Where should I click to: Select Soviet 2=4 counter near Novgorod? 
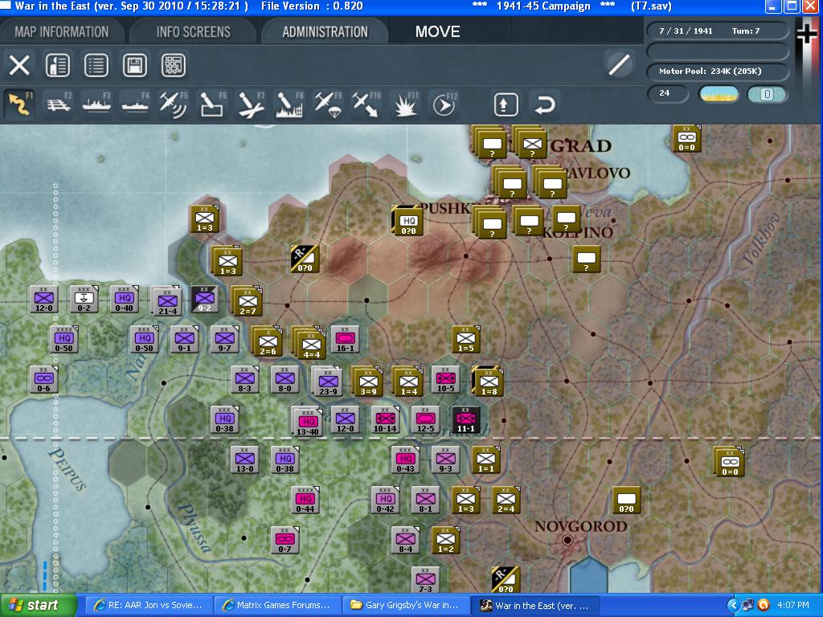pyautogui.click(x=506, y=501)
